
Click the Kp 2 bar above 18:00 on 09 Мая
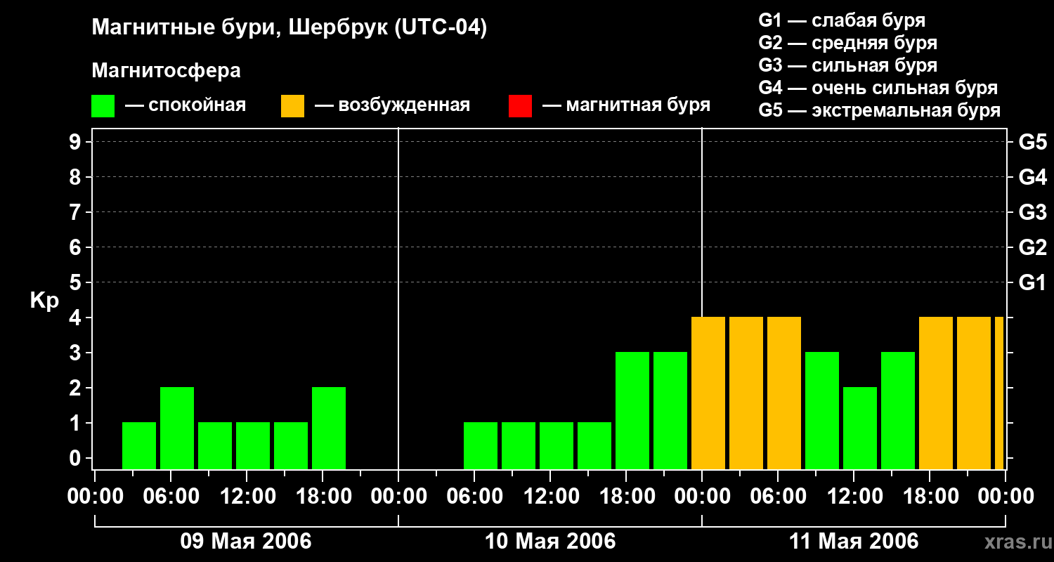[x=329, y=428]
